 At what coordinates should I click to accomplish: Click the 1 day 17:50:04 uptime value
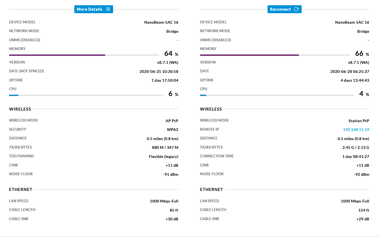click(165, 80)
